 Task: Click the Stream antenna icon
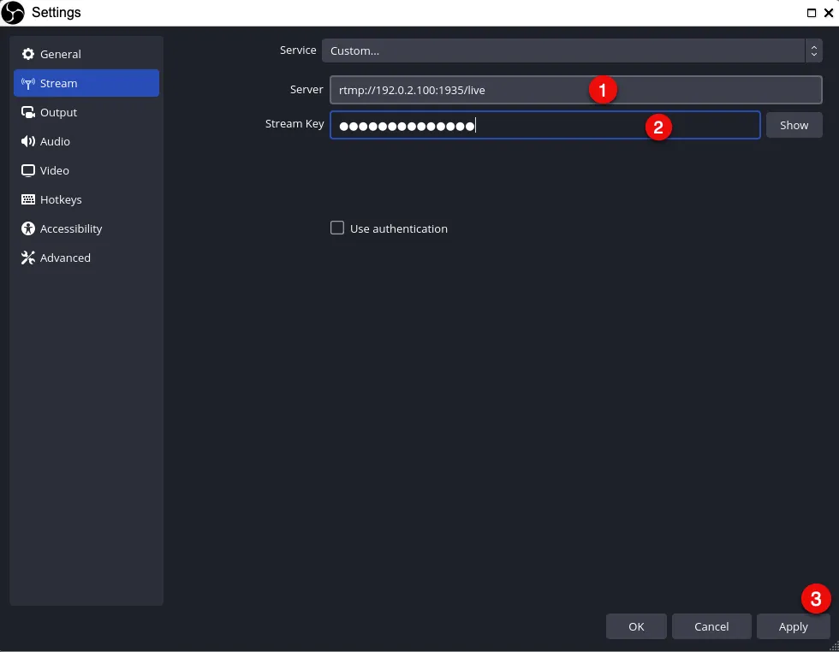[27, 84]
